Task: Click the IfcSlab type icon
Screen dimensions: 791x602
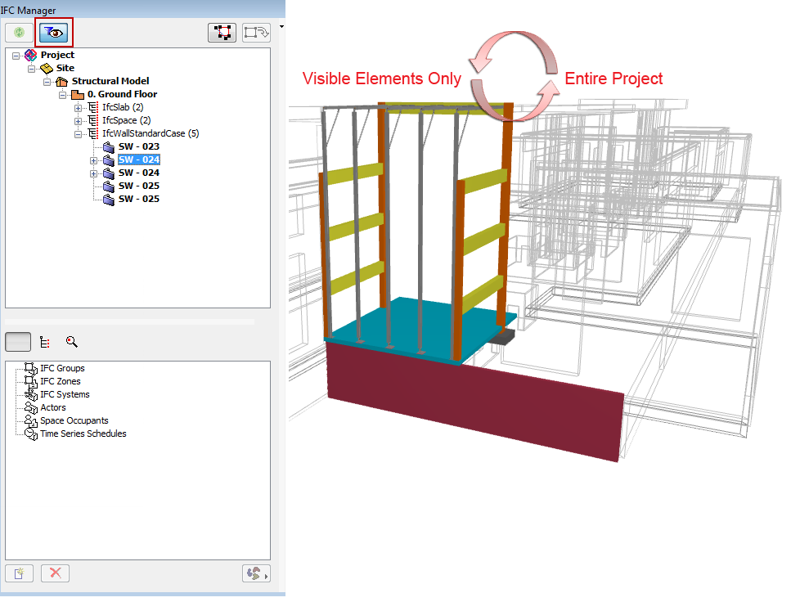Action: (x=93, y=107)
